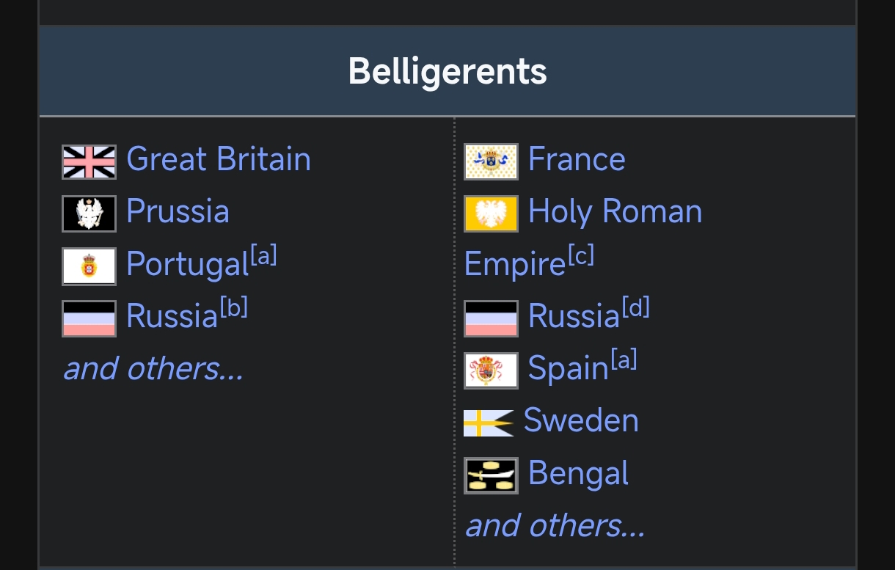Click the Russia flag in left column
Image resolution: width=895 pixels, height=570 pixels.
tap(89, 318)
